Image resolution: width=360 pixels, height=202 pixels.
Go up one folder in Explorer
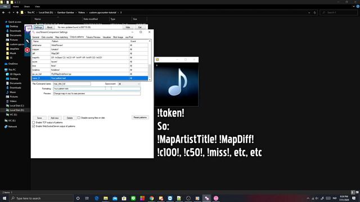click(x=17, y=12)
